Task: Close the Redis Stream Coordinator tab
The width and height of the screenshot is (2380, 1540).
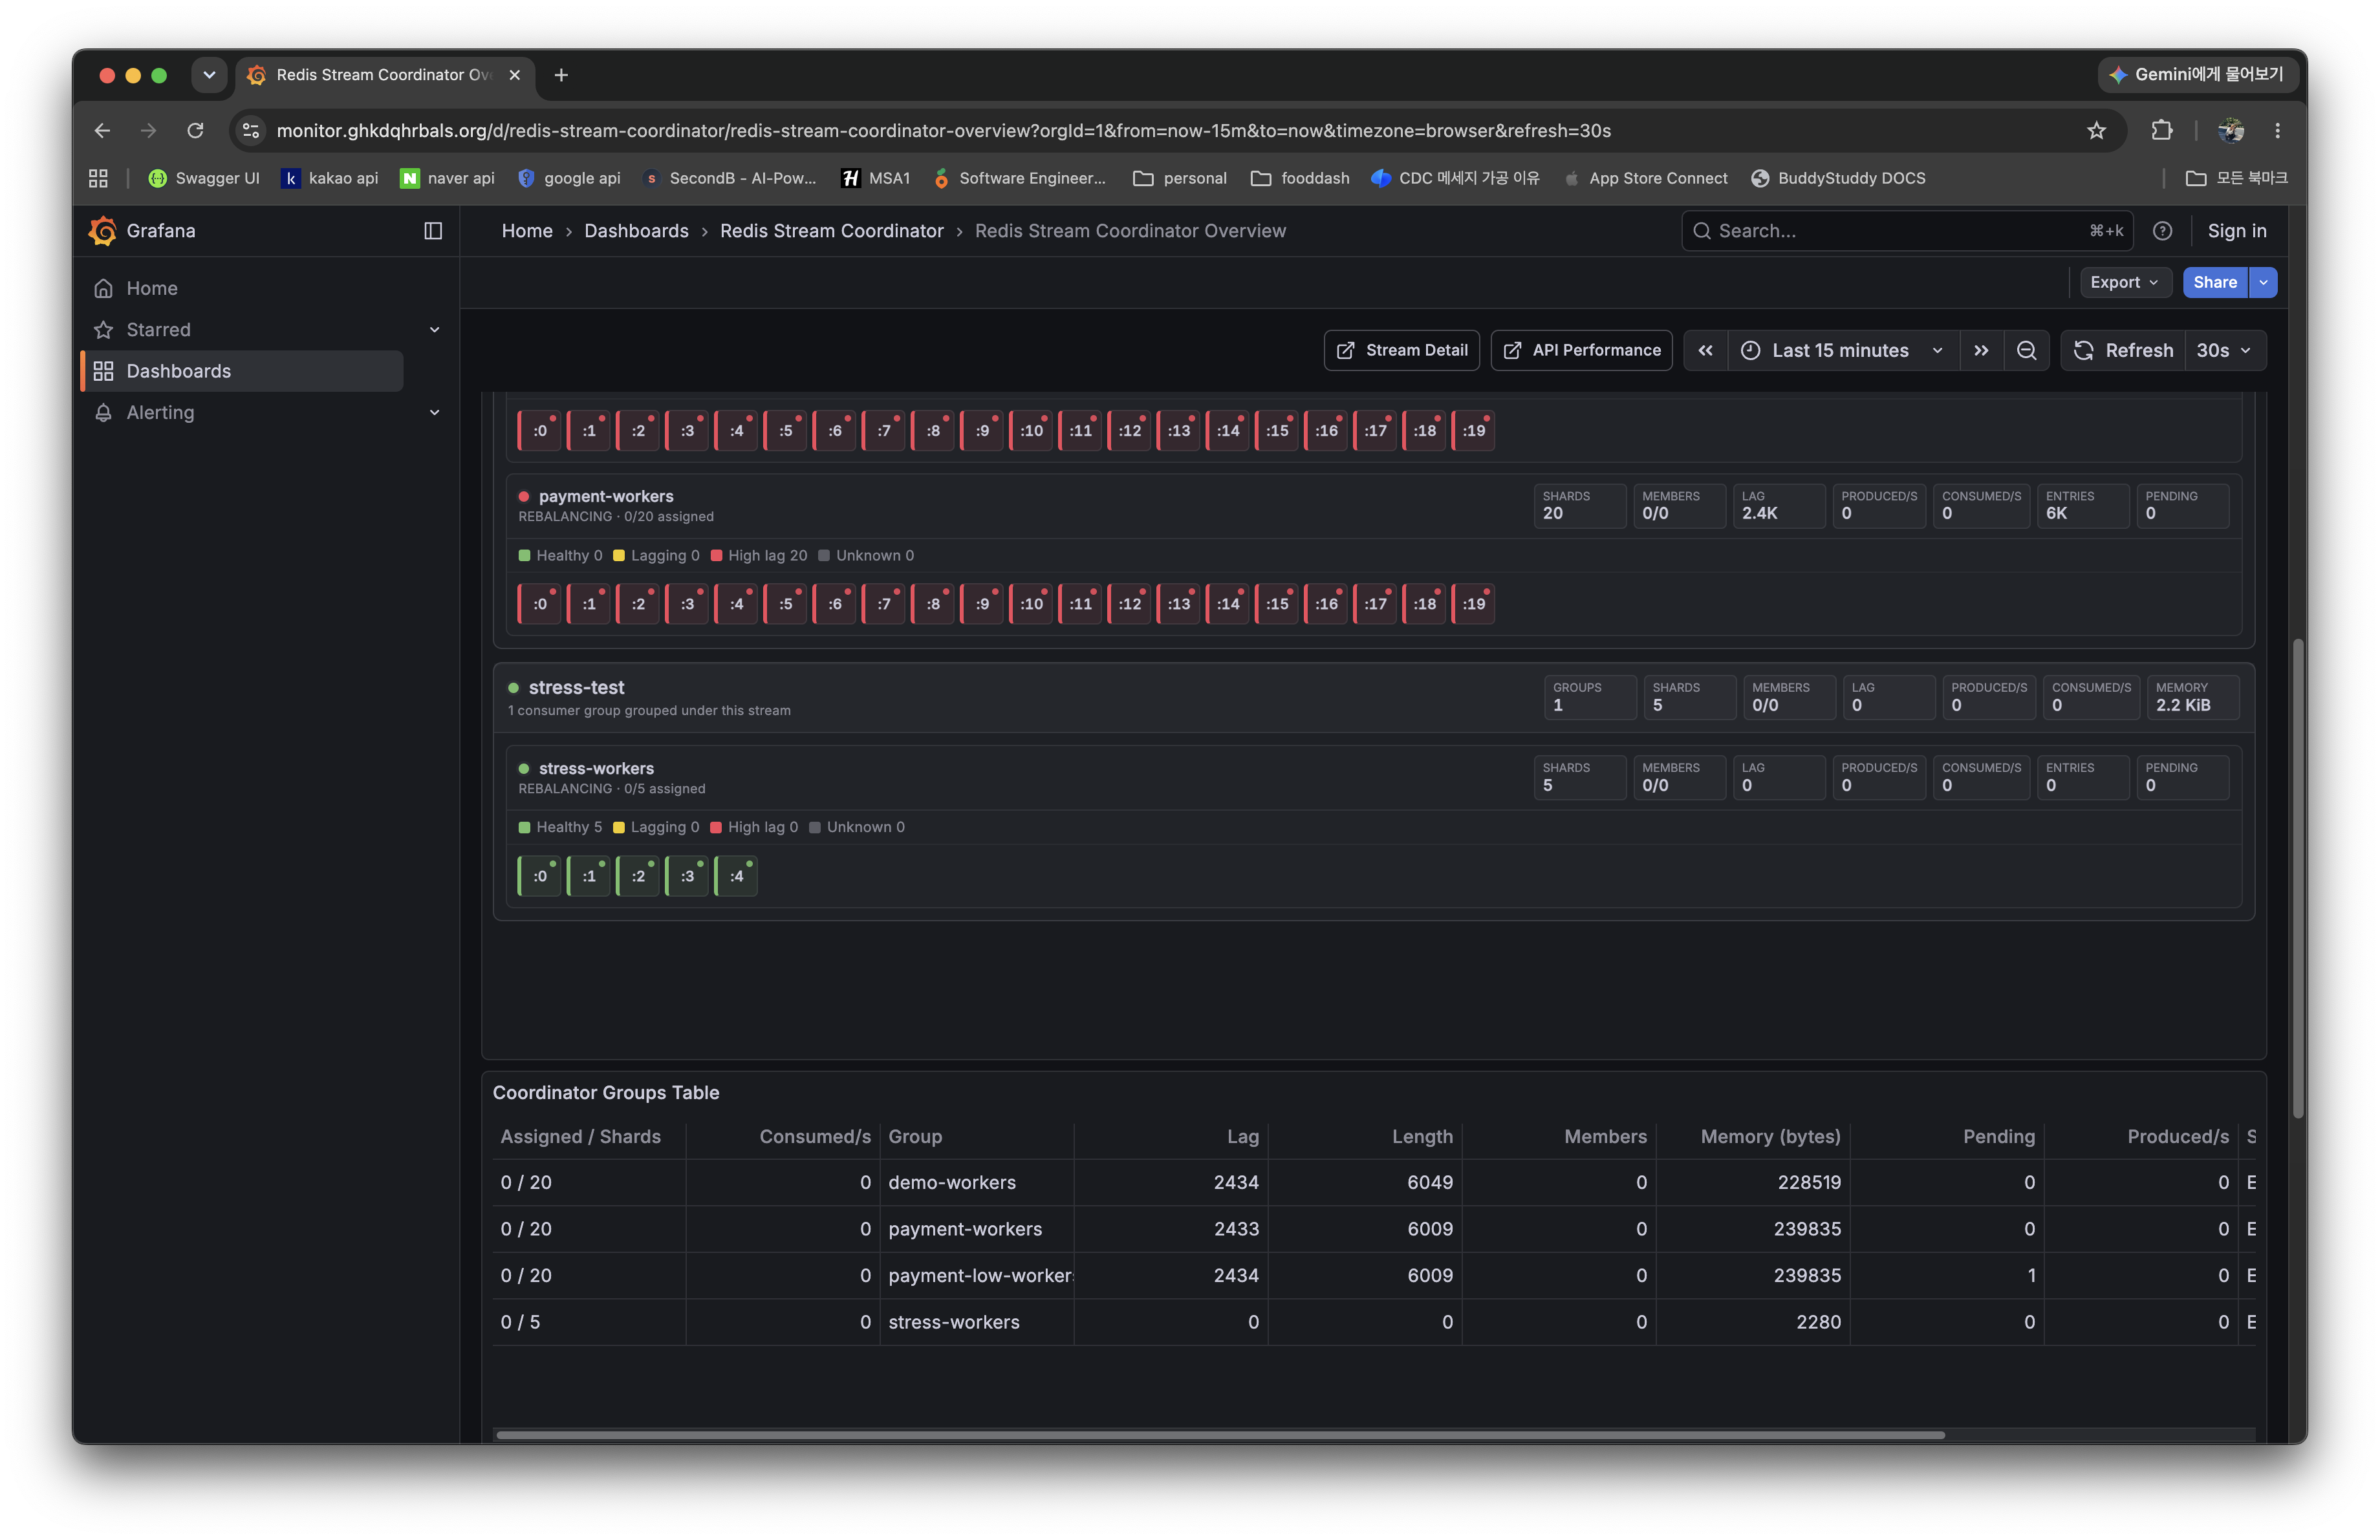Action: (515, 75)
